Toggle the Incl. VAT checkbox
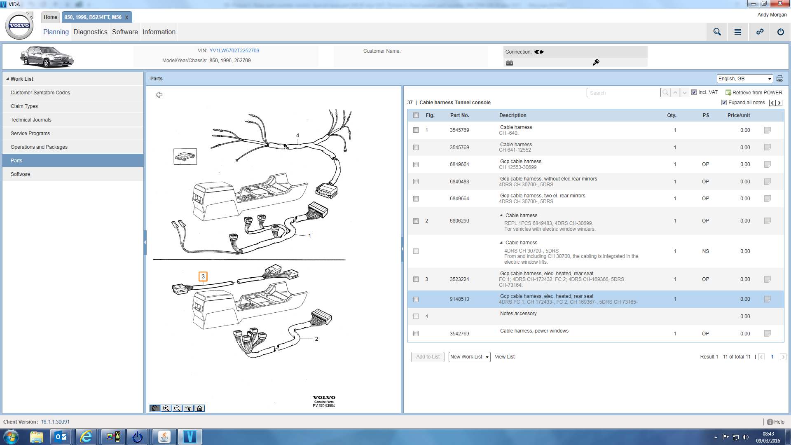Screen dimensions: 791x445 694,92
